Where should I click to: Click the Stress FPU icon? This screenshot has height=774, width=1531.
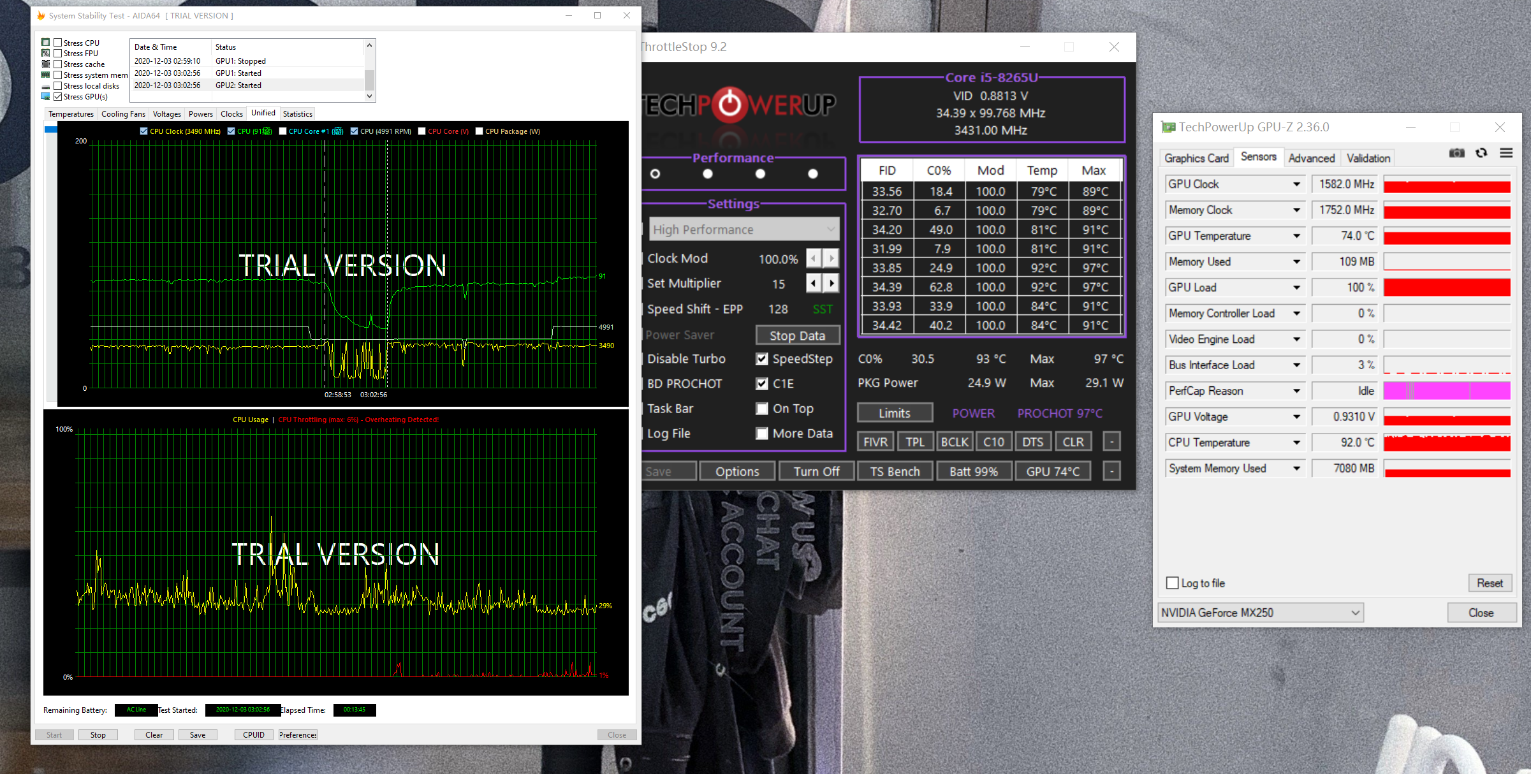tap(45, 54)
